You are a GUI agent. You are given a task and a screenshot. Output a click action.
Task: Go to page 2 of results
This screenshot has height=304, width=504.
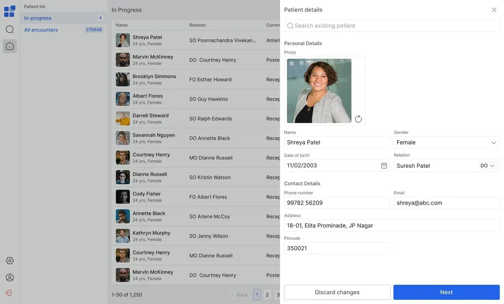(267, 295)
